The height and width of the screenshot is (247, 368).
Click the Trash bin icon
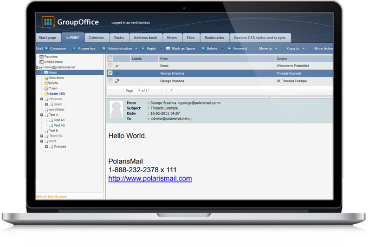coord(46,88)
